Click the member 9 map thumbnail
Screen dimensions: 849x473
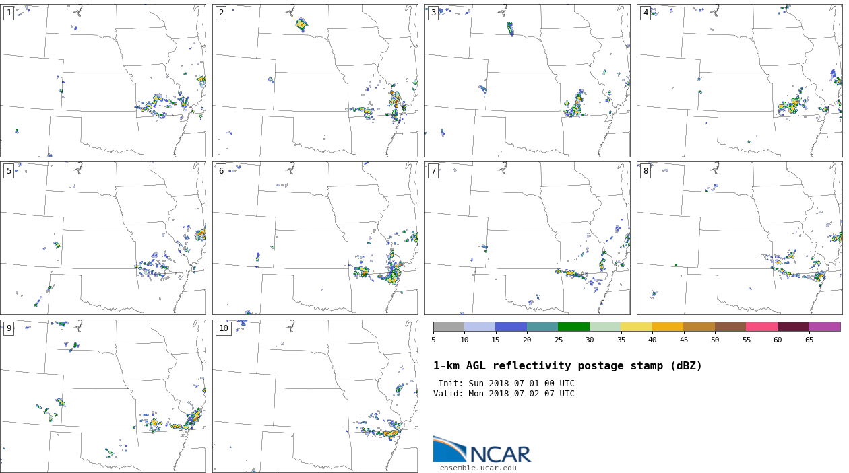(x=102, y=396)
